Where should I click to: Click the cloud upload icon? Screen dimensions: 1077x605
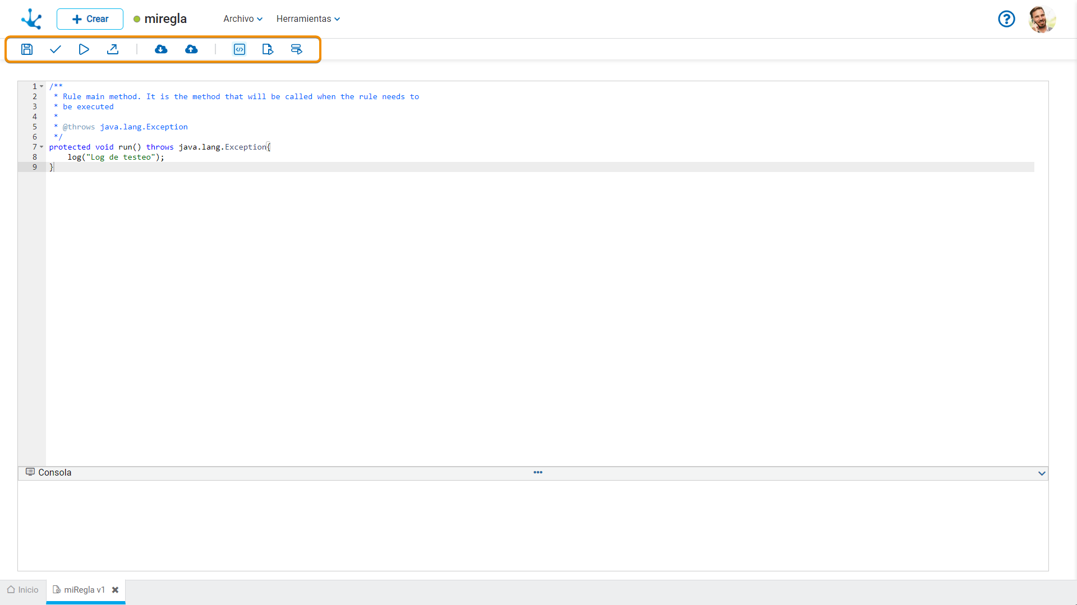coord(191,49)
